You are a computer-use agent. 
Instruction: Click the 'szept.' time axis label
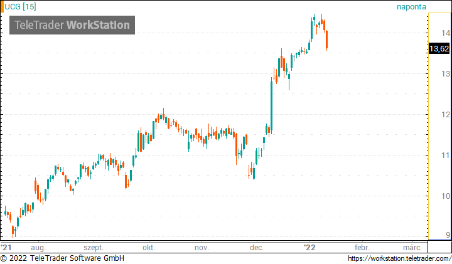pos(94,248)
